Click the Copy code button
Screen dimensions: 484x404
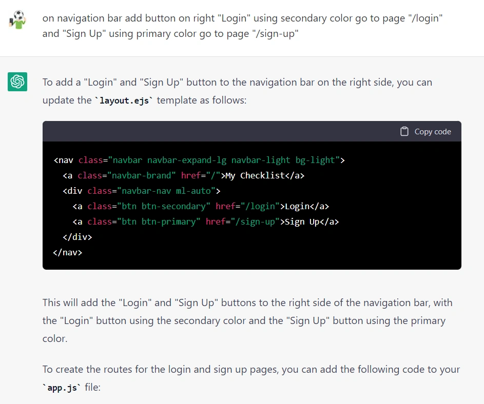click(x=425, y=131)
